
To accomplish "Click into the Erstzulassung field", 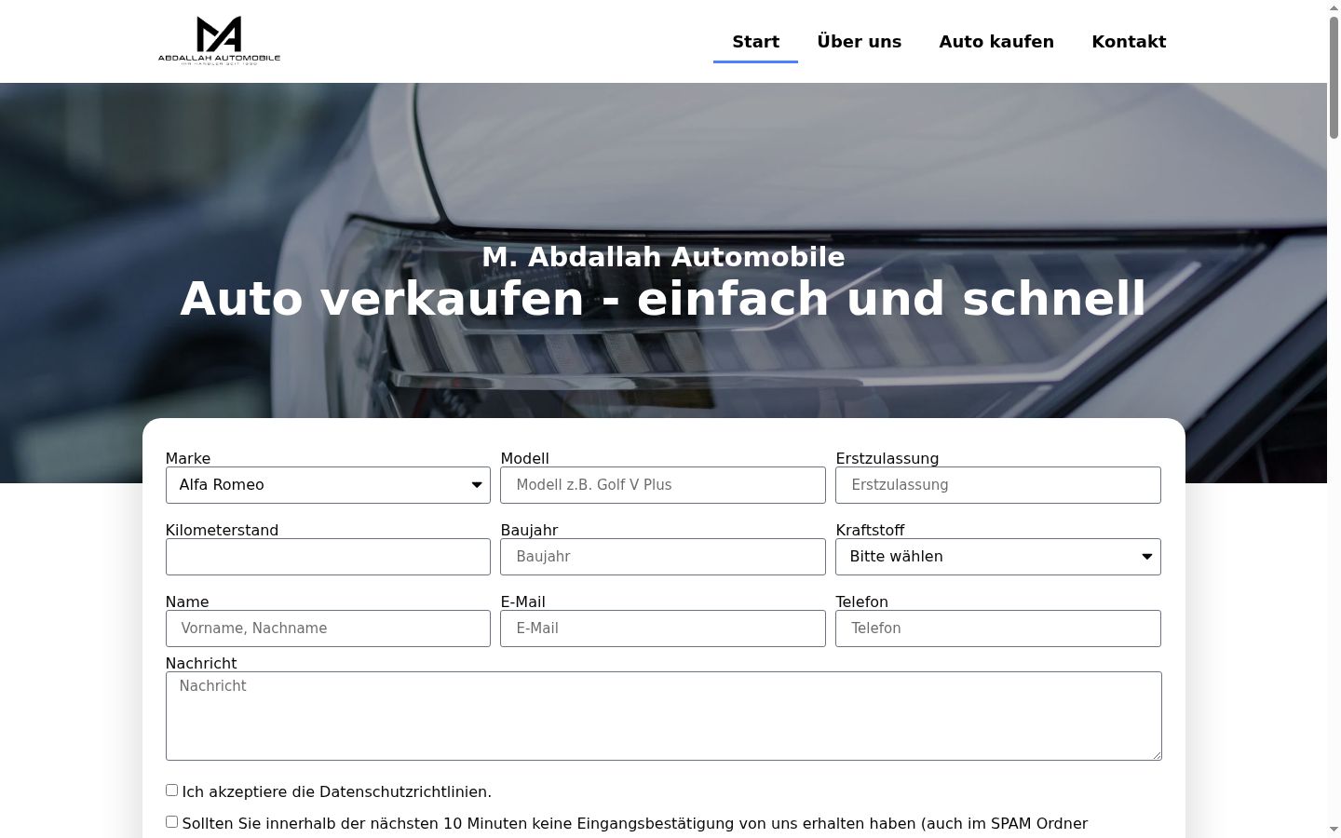I will (998, 485).
